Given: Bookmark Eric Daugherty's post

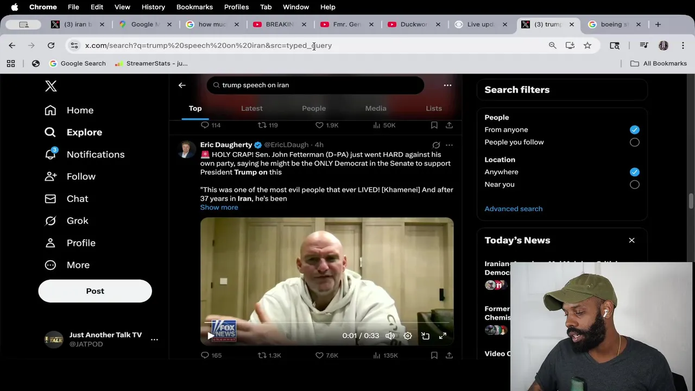Looking at the screenshot, I should pyautogui.click(x=434, y=355).
